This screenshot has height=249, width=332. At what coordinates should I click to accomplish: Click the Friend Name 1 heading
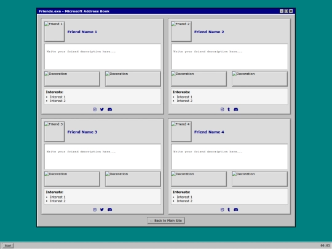(x=82, y=32)
